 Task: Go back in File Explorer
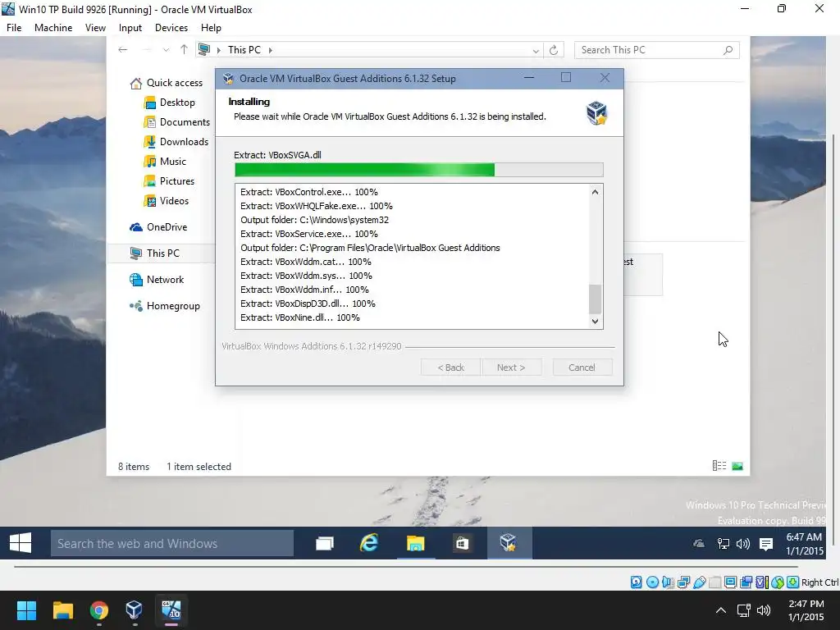pos(123,50)
